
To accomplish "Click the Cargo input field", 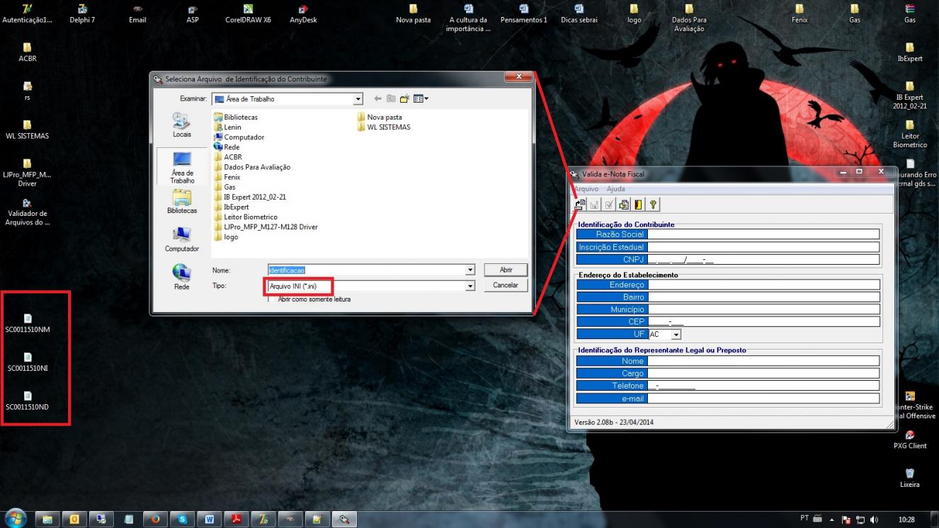I will 763,373.
